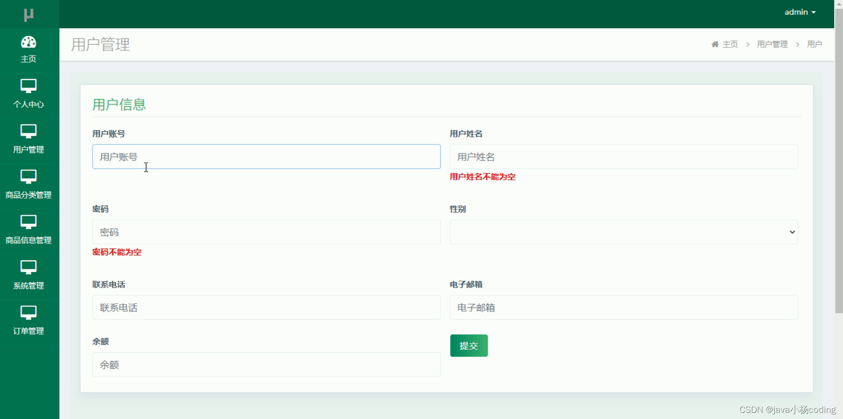Click the 用户姓名不能为空 error message
This screenshot has height=419, width=843.
483,177
